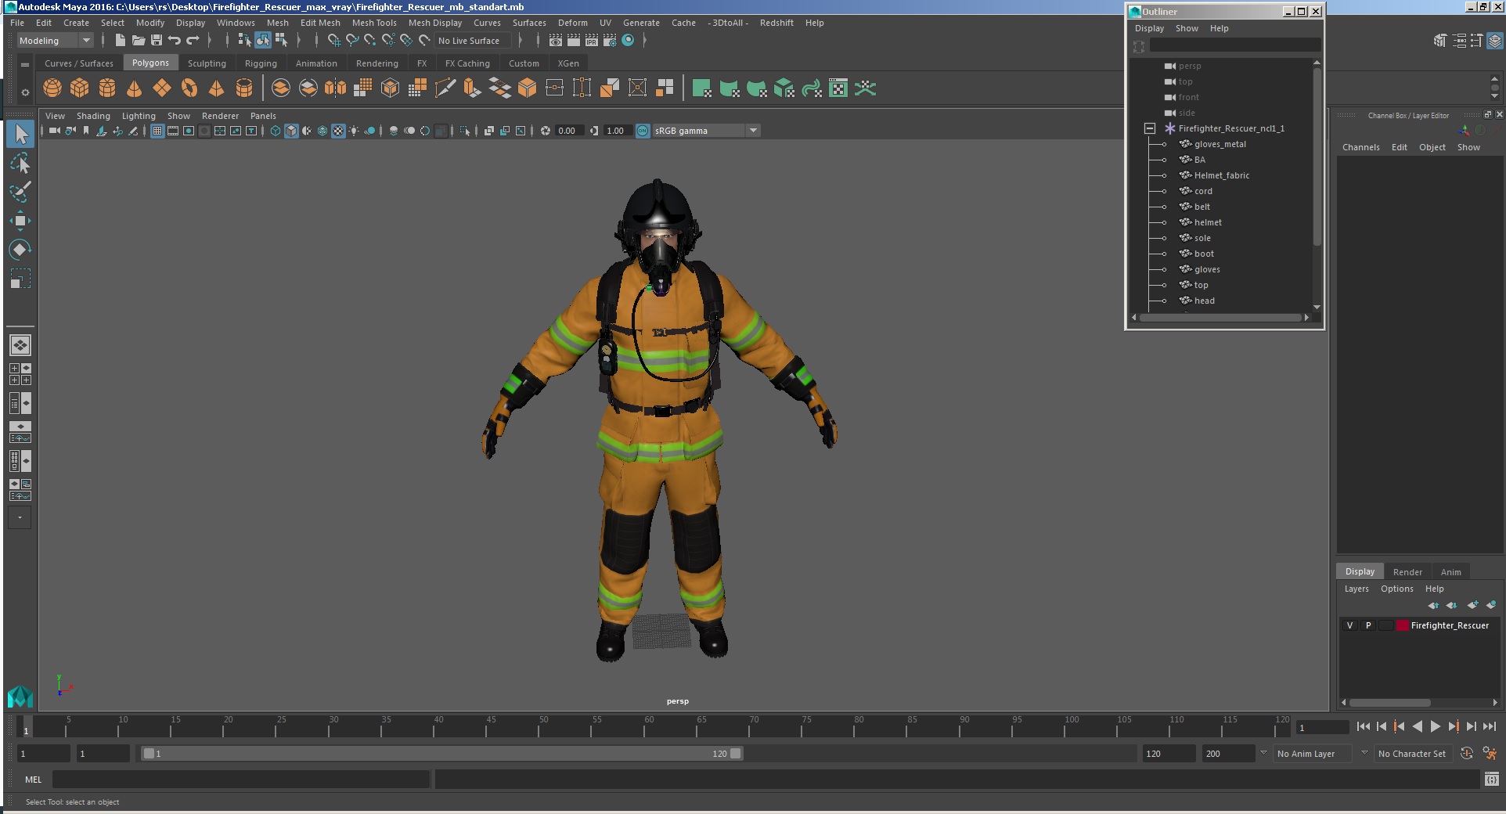Screen dimensions: 1506x814
Task: Activate the Rotate tool
Action: coord(20,250)
